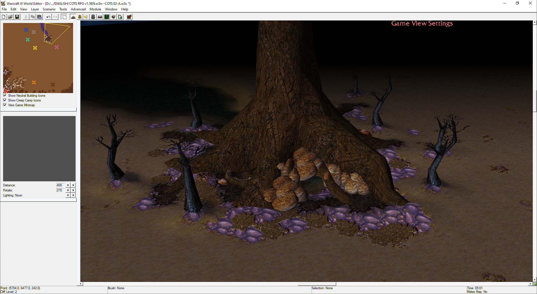This screenshot has width=537, height=294.
Task: Undo the last action with the toolbar arrow
Action: [48, 17]
